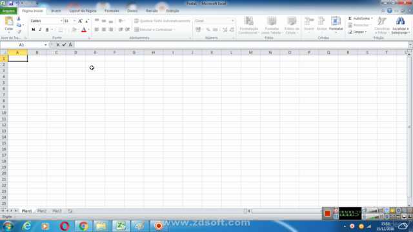Screen dimensions: 413x232
Task: Open the Arquivo tab
Action: click(8, 11)
